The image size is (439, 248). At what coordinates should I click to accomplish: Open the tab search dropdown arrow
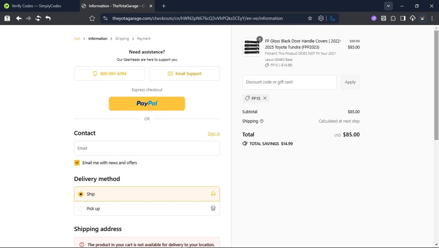pyautogui.click(x=388, y=6)
